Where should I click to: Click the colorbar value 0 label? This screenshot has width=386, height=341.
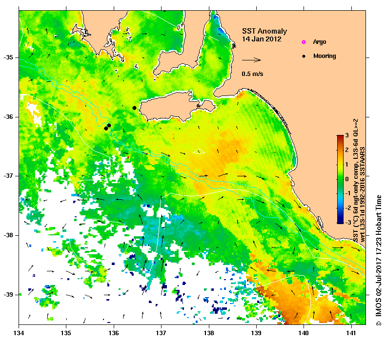point(347,179)
